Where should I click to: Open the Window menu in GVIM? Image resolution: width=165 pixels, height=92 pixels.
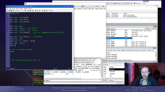tap(26, 9)
